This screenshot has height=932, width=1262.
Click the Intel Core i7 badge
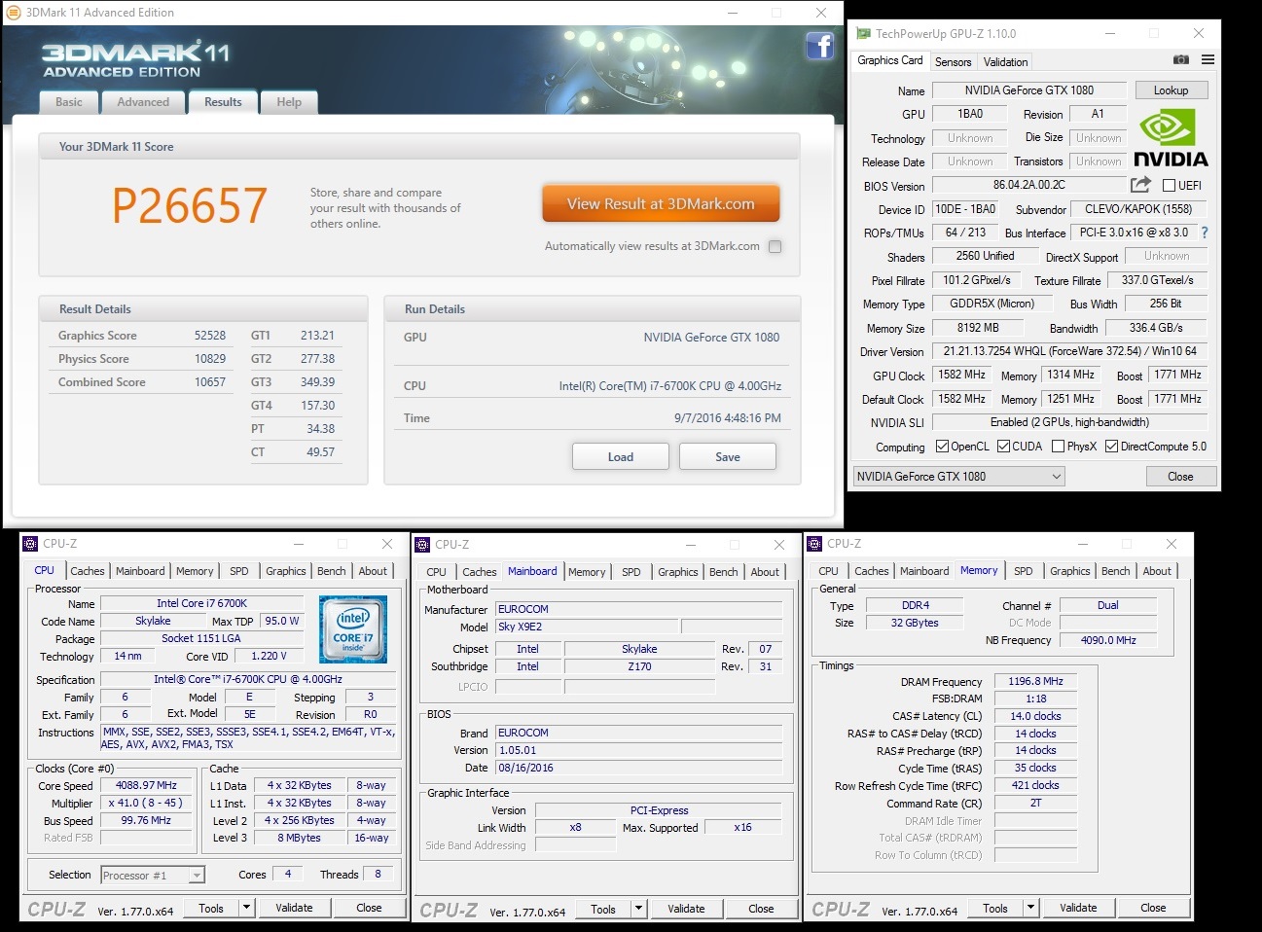353,628
